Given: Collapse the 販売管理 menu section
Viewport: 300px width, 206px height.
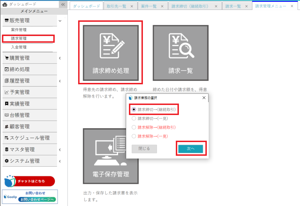Looking at the screenshot, I should click(x=60, y=21).
